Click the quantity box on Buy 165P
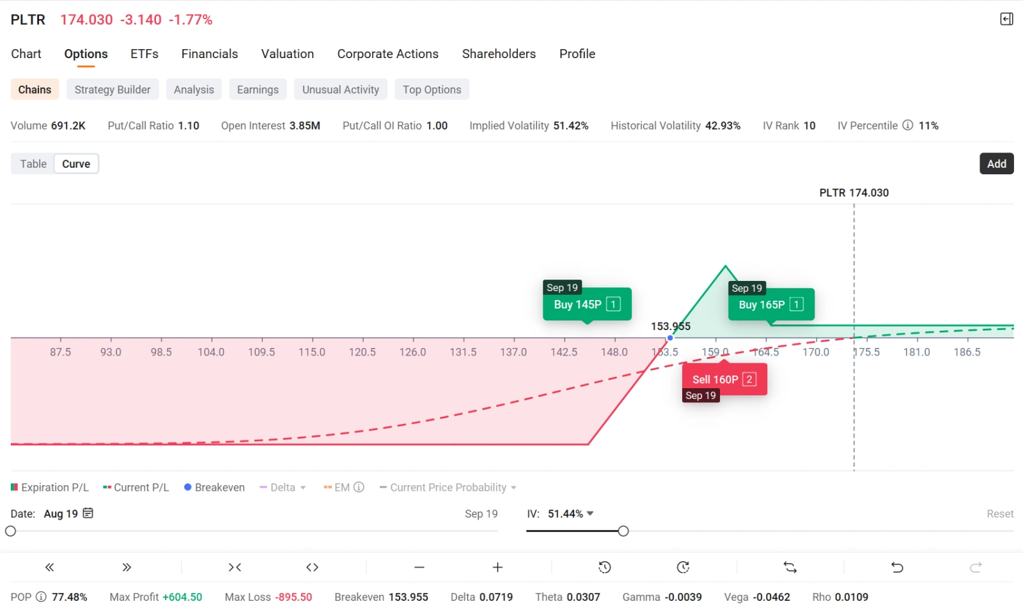This screenshot has width=1023, height=611. [x=797, y=305]
